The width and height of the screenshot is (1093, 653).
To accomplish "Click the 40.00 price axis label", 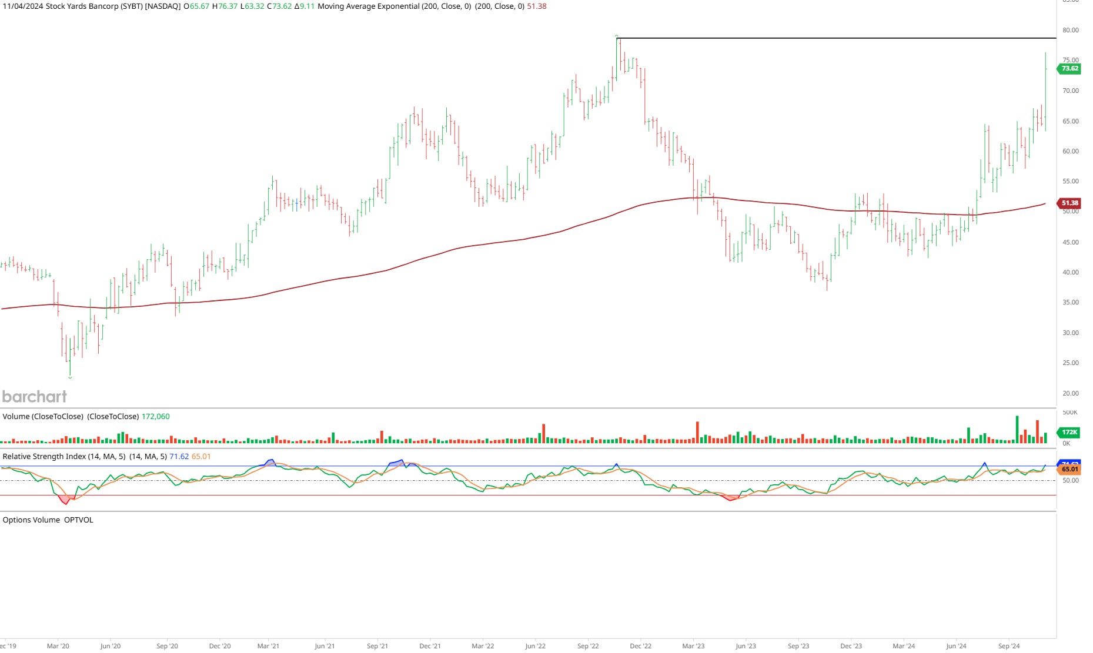I will coord(1071,272).
